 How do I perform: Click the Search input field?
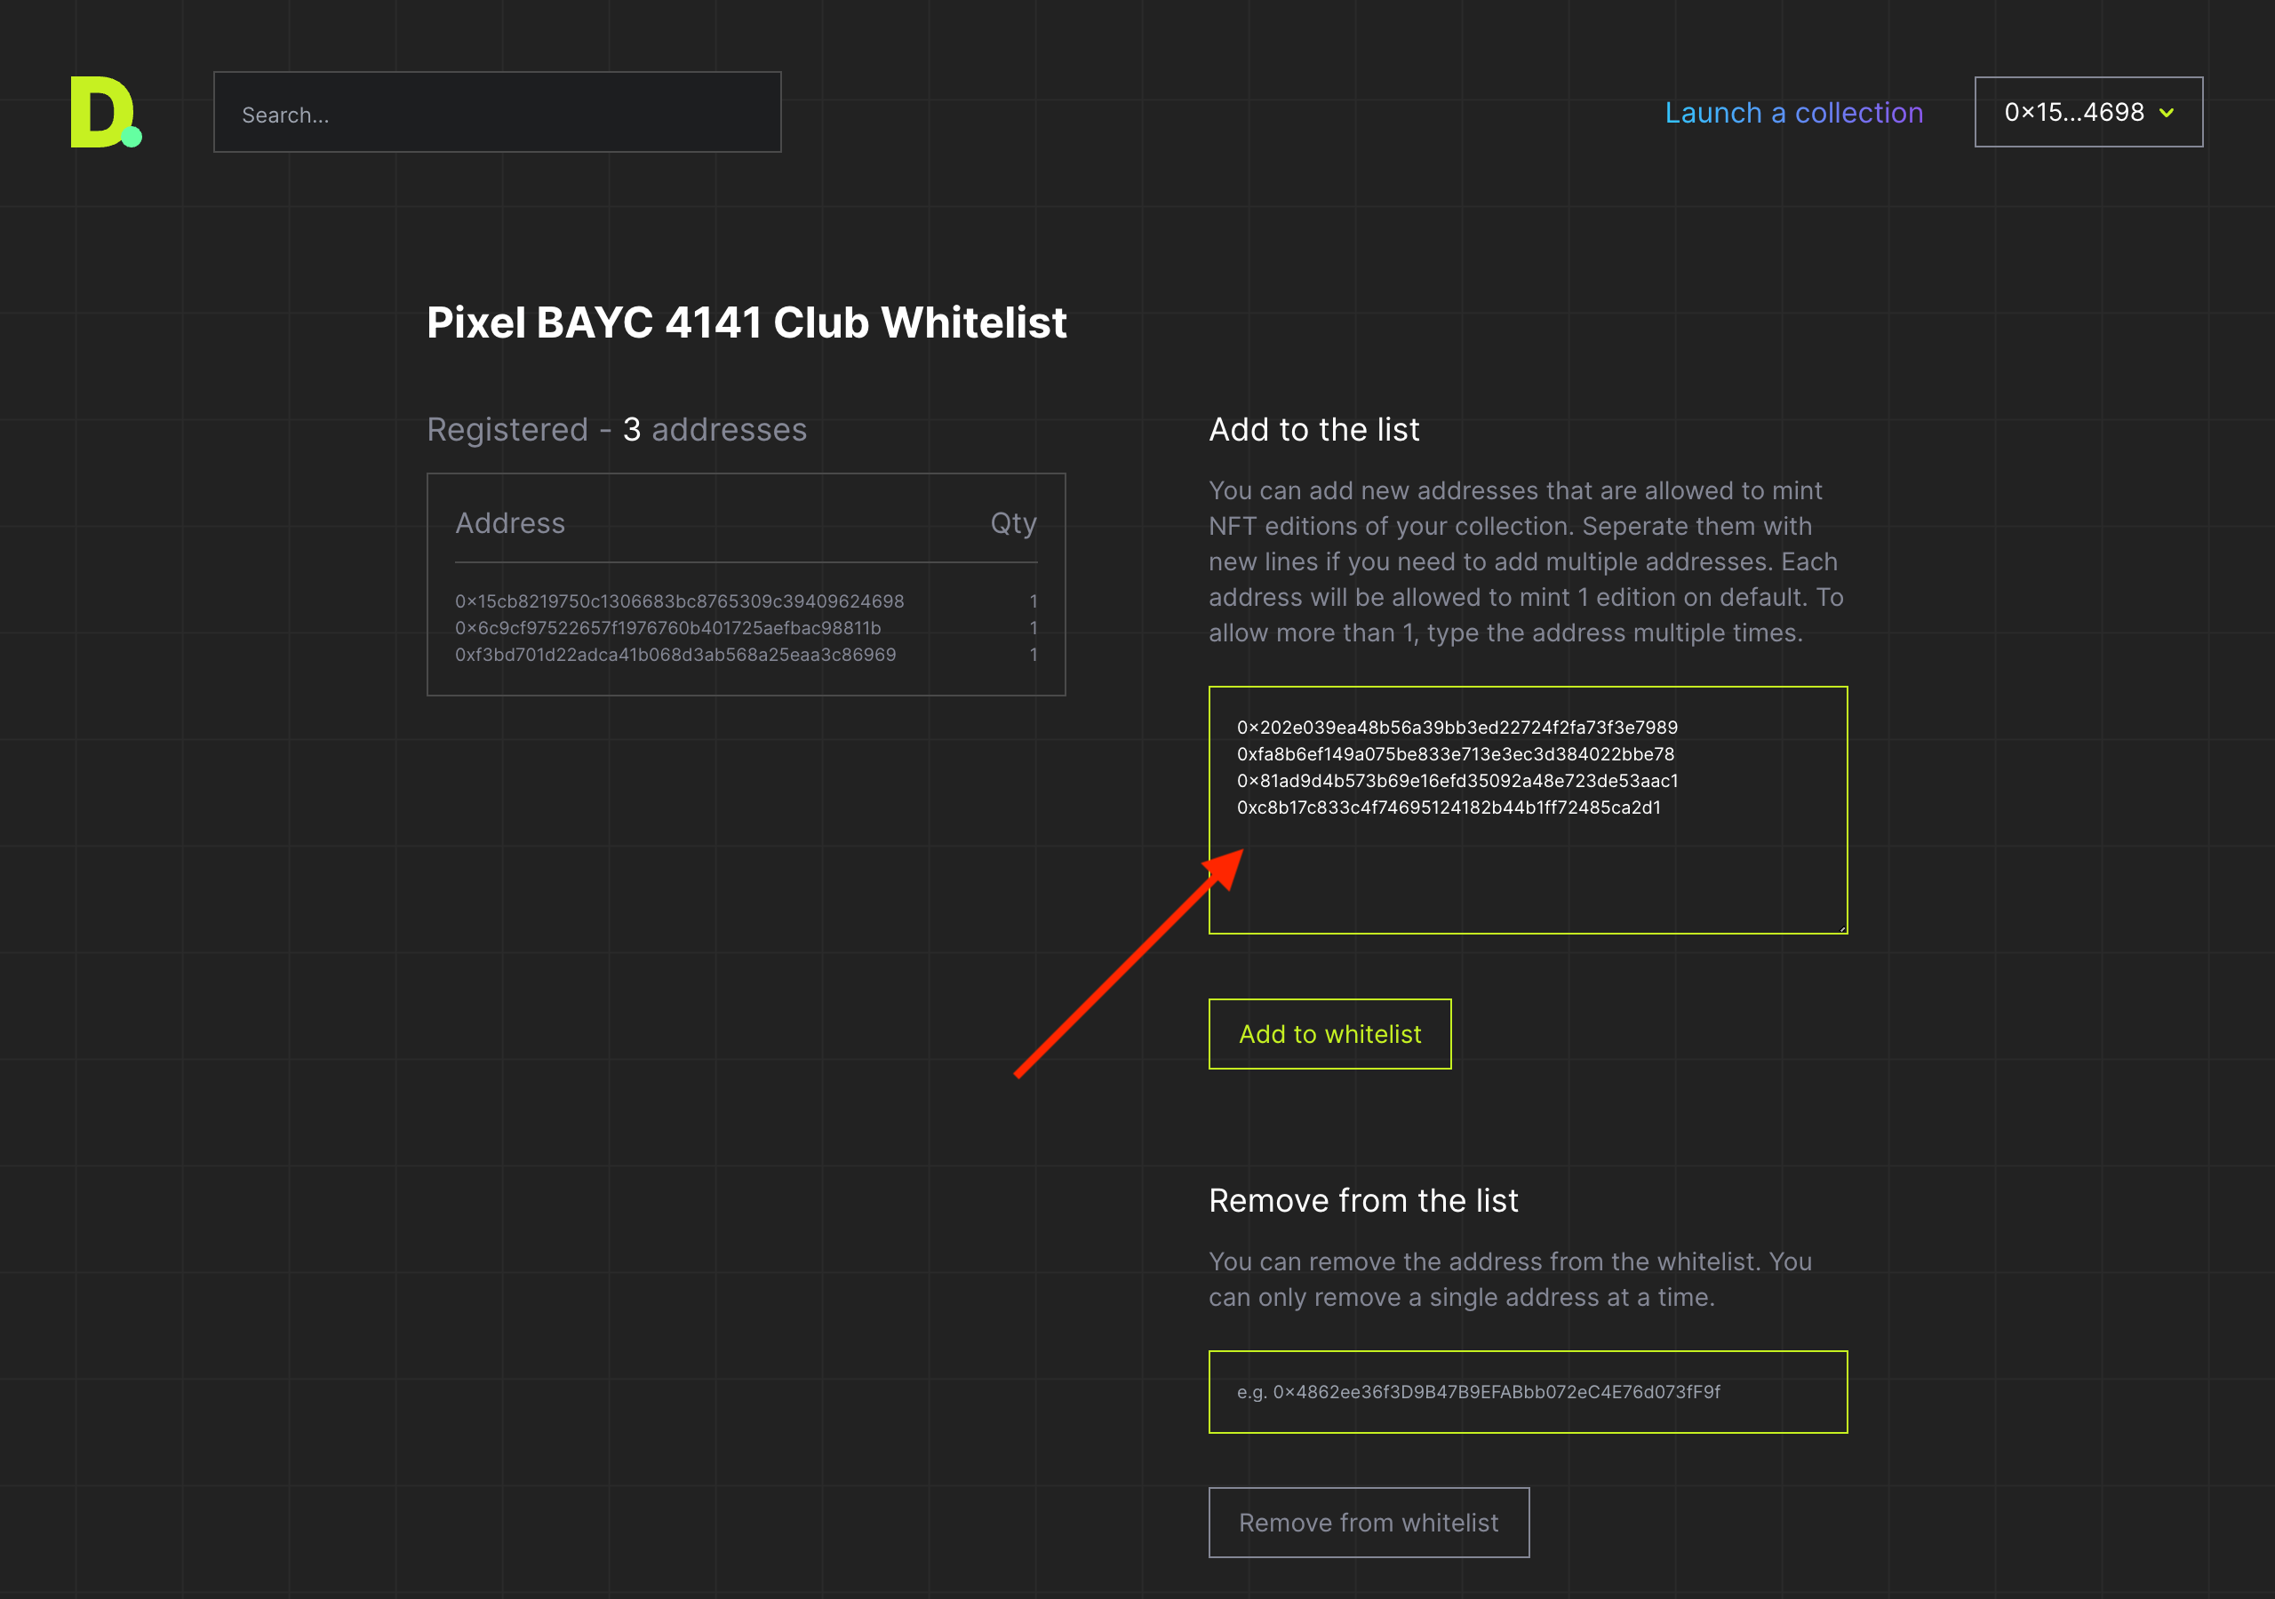(x=498, y=112)
